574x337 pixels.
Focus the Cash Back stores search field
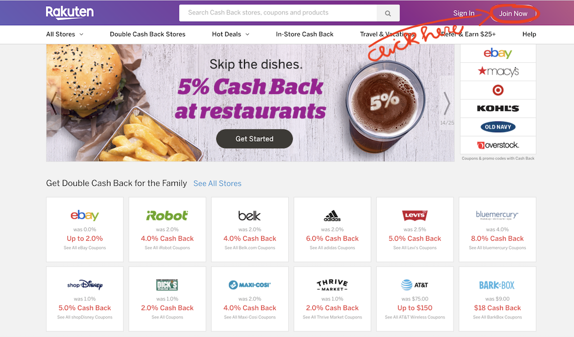pos(278,13)
